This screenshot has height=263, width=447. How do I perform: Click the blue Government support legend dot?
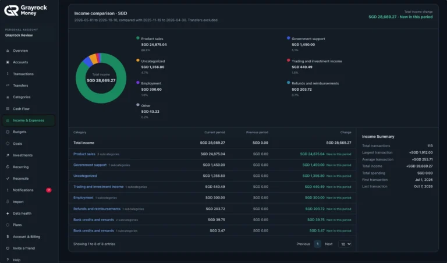[289, 38]
